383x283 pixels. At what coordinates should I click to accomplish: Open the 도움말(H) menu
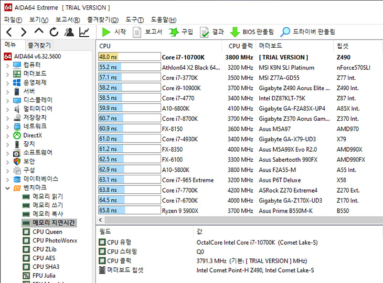[x=163, y=19]
